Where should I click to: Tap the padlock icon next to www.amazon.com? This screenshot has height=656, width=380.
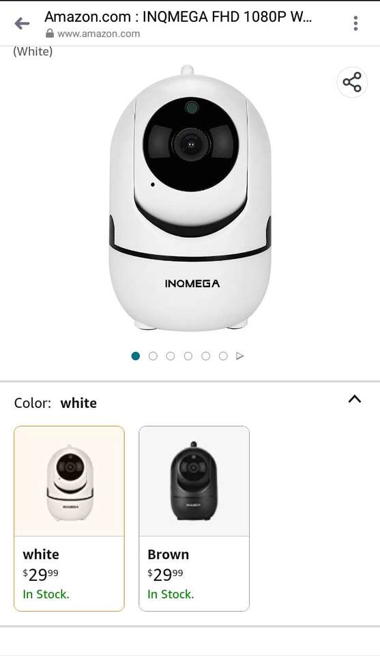(50, 33)
